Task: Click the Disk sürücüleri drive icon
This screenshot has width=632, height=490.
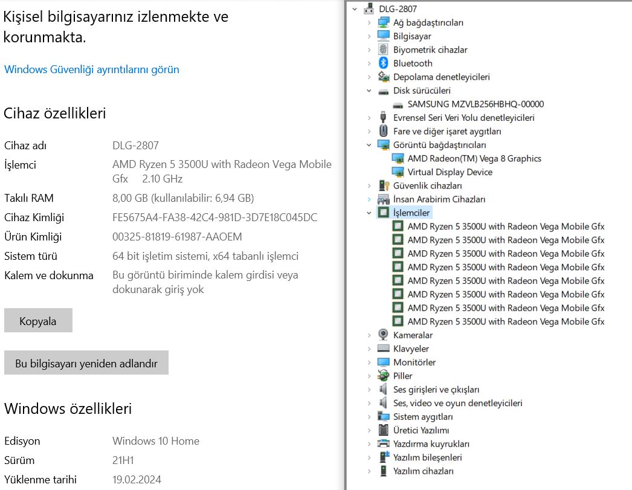Action: [383, 91]
